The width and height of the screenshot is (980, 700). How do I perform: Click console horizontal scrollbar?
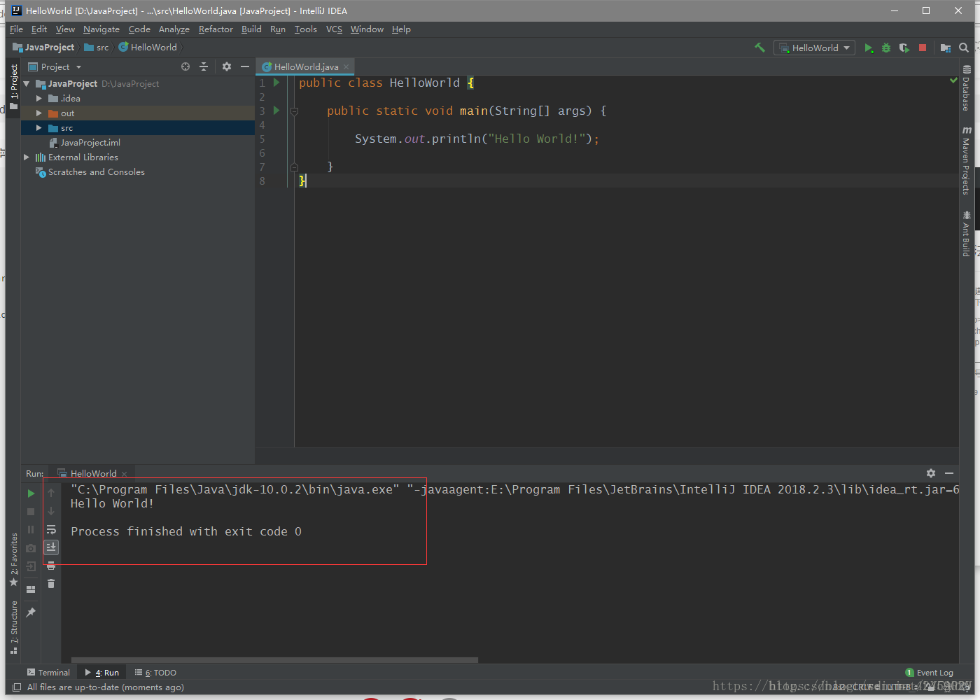coord(274,659)
